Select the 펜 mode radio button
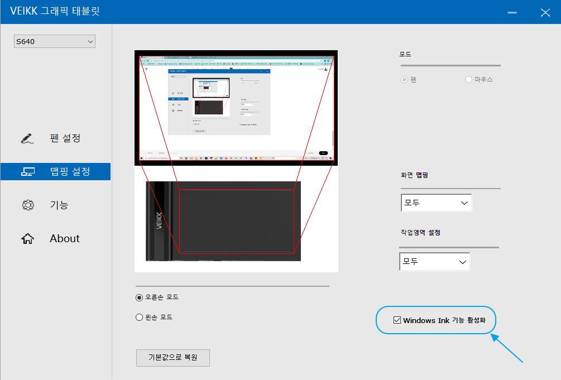 [x=404, y=79]
